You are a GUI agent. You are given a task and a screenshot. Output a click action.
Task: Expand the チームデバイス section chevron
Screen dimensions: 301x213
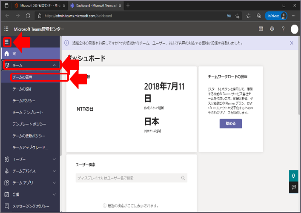(x=54, y=171)
